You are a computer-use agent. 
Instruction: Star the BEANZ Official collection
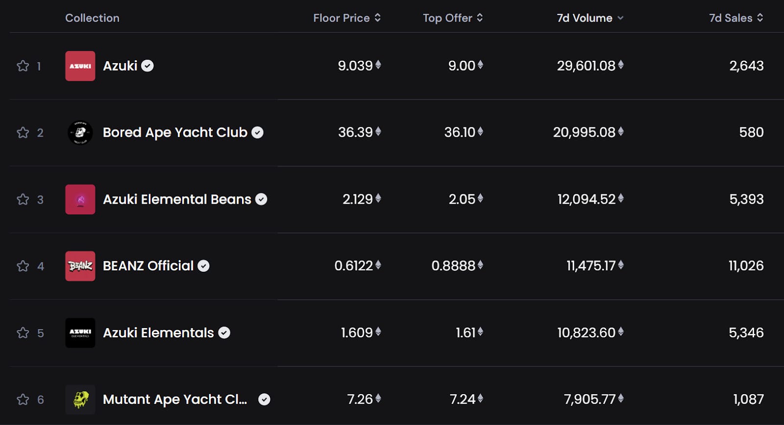(x=23, y=266)
